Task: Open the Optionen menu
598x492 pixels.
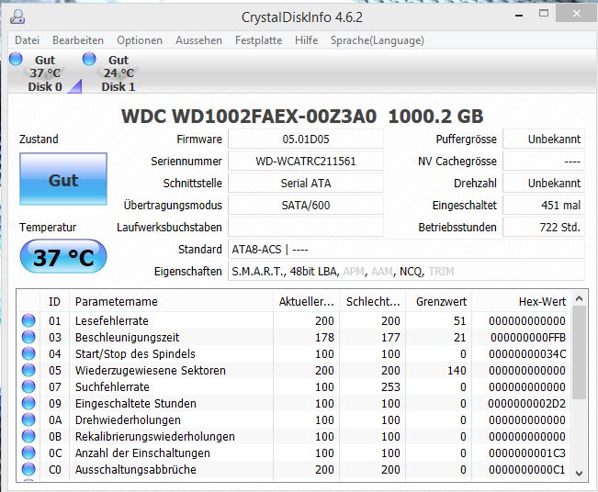Action: 140,40
